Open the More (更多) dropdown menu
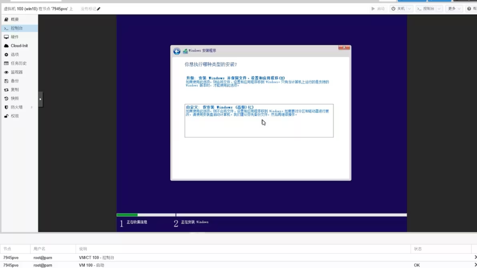The image size is (477, 268). [x=454, y=9]
